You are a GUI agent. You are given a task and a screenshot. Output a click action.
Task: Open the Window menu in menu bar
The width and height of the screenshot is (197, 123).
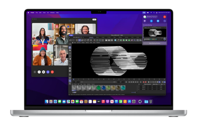(x=52, y=13)
